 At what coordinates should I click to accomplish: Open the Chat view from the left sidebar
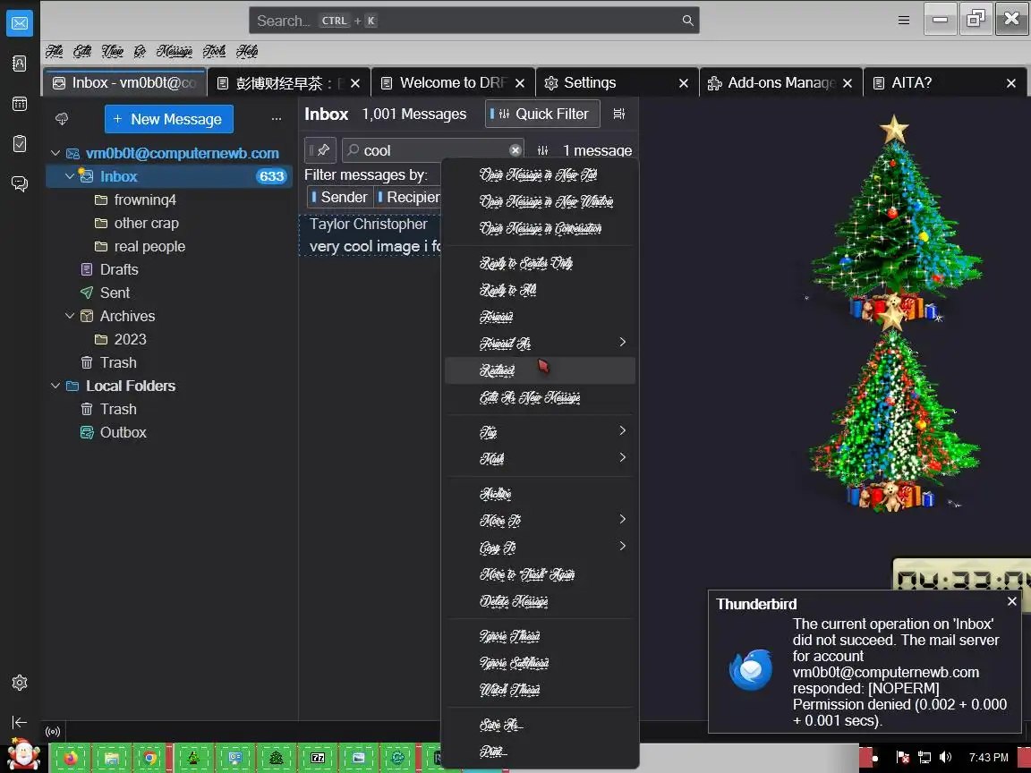[20, 183]
